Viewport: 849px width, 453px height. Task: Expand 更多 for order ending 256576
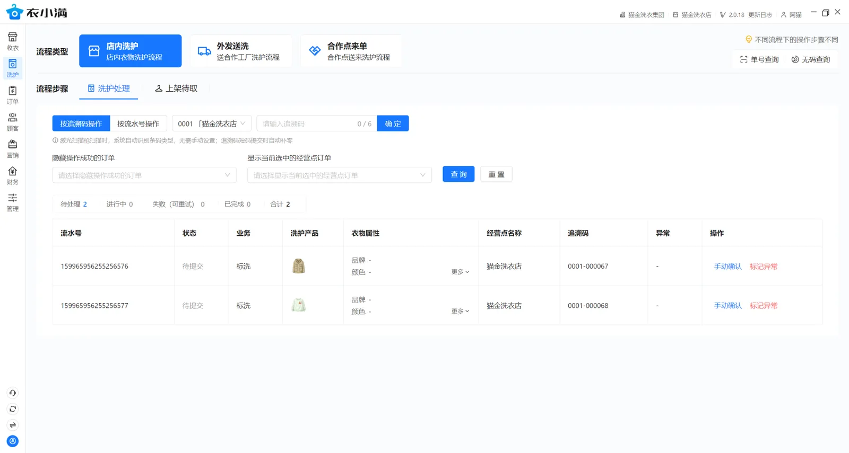click(x=460, y=272)
